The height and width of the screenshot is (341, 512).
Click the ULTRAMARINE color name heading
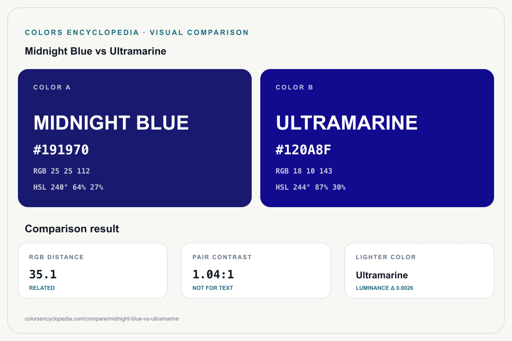pos(346,123)
